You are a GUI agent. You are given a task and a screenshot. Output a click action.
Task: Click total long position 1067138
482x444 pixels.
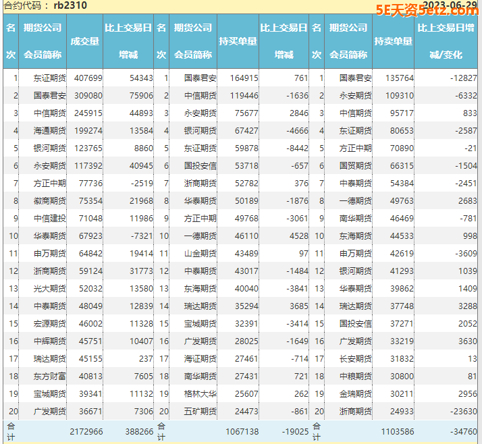click(242, 432)
